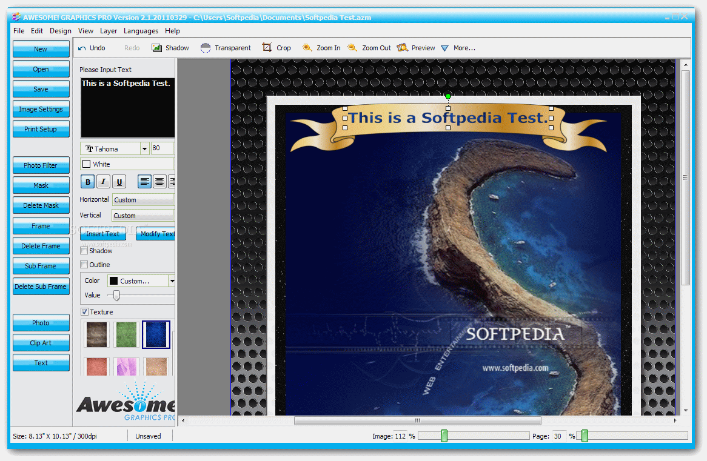Viewport: 707px width, 461px height.
Task: Click the Image zoom percentage slider
Action: click(474, 436)
